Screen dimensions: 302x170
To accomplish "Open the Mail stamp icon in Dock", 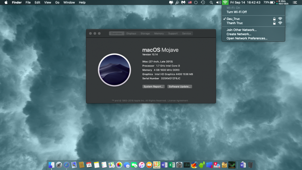I will coord(74,165).
